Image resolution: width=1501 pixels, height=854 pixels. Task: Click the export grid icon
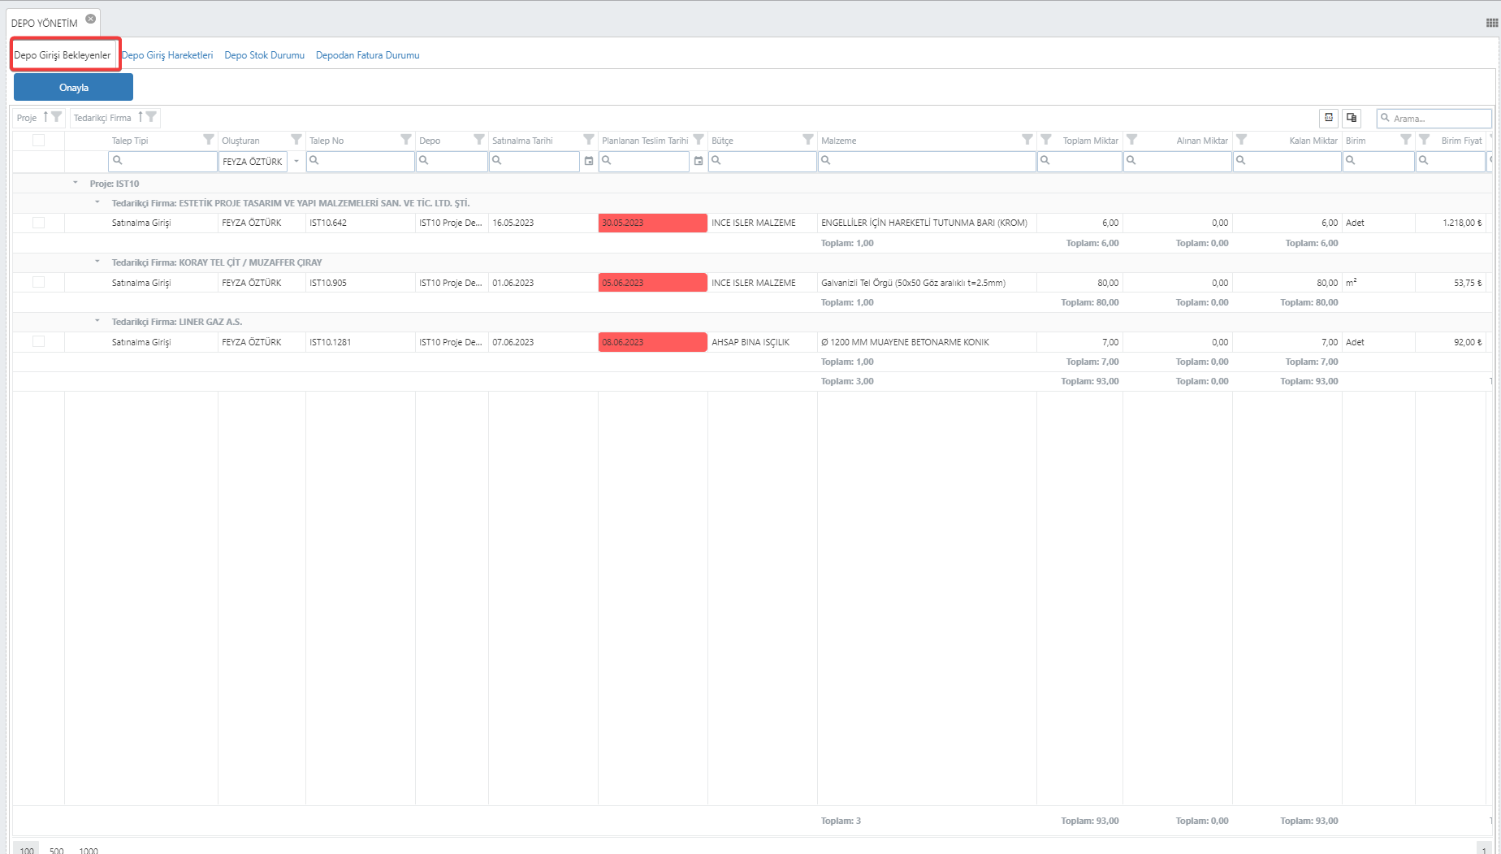[1329, 118]
